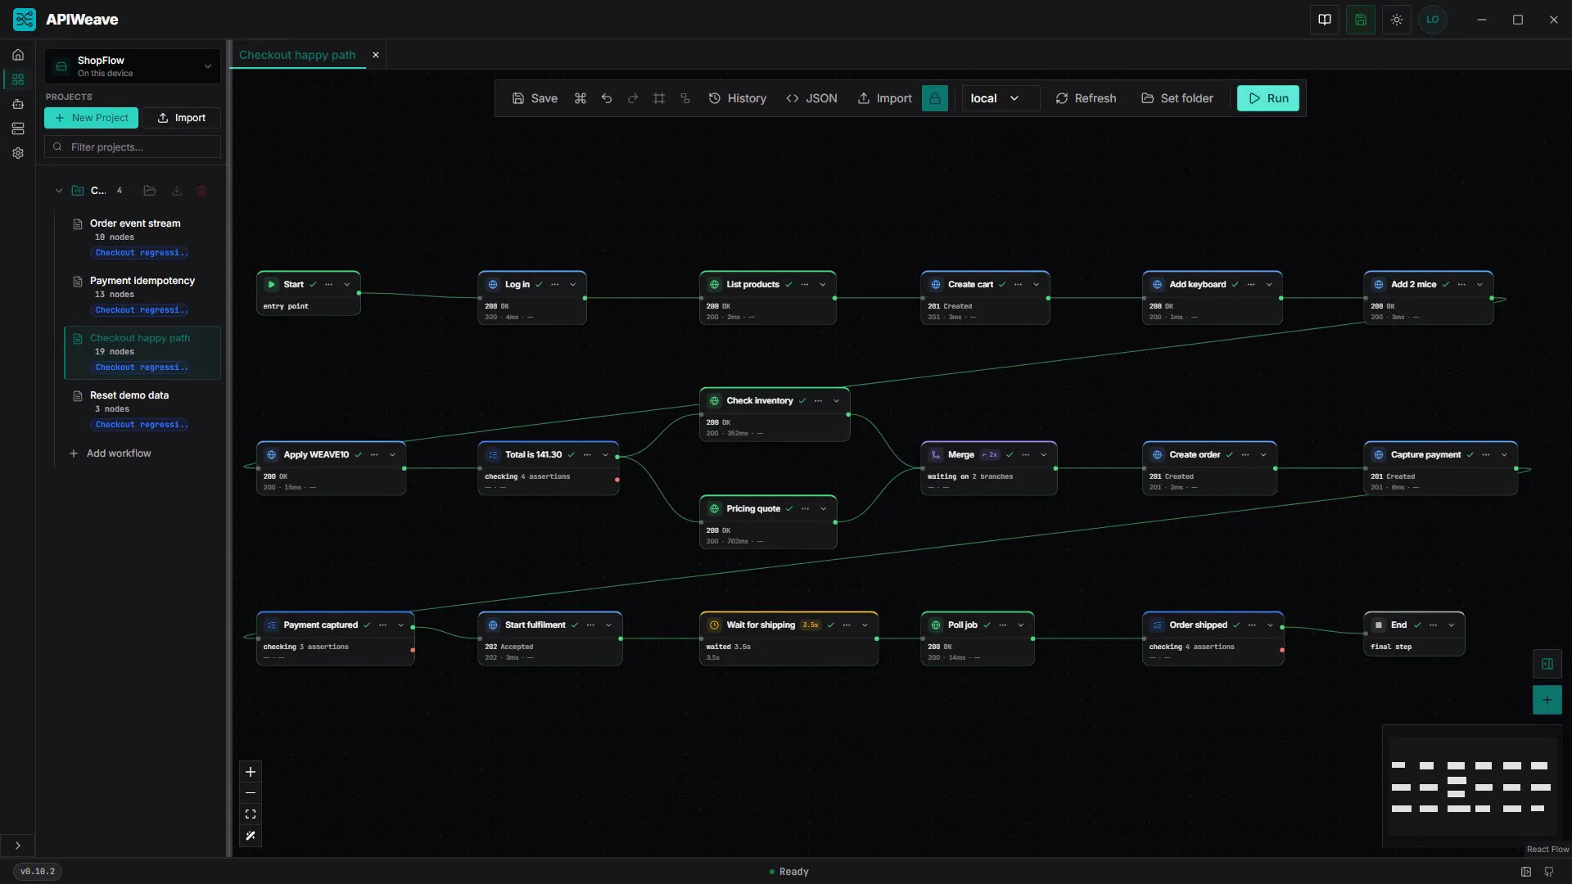
Task: Open the home sidebar icon
Action: point(18,55)
